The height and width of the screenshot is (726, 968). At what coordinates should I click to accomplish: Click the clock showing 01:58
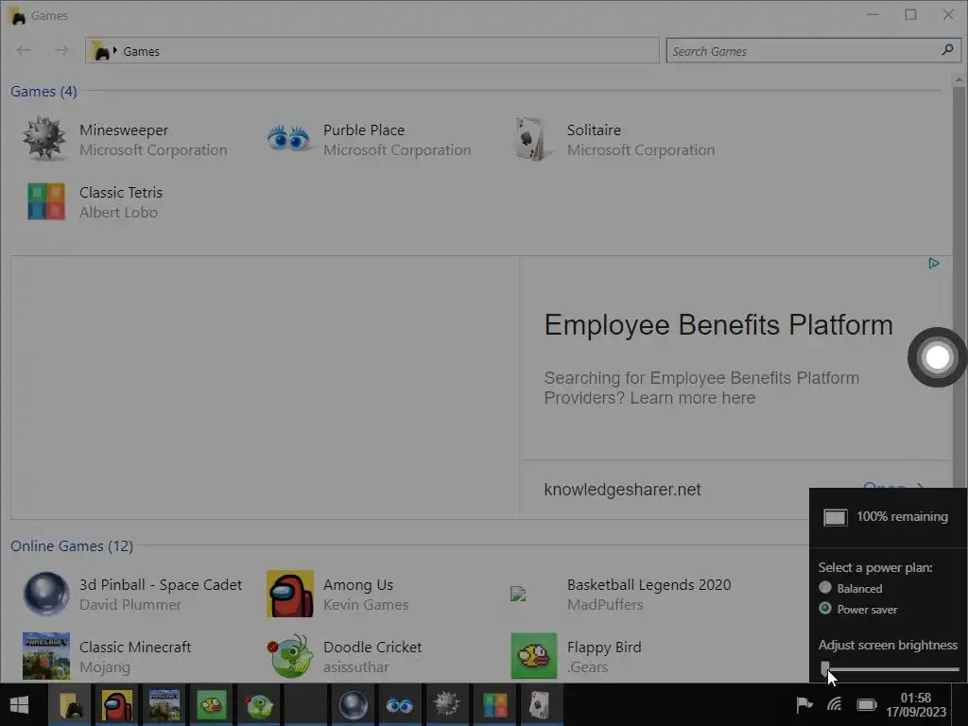915,698
